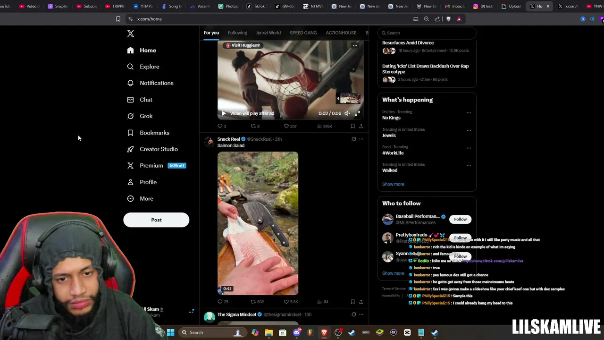Expand ad video to fullscreen
The height and width of the screenshot is (340, 604).
click(x=357, y=113)
